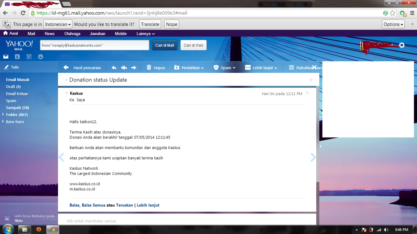The image size is (417, 234).
Task: Open the News tab
Action: click(50, 33)
